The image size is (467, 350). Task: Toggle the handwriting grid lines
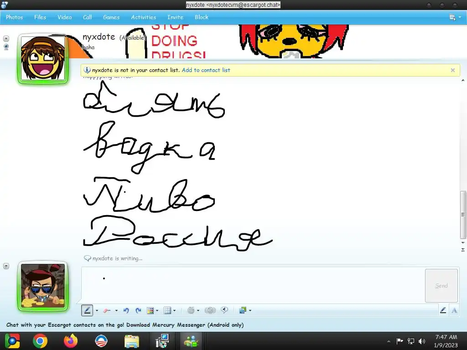coord(167,311)
